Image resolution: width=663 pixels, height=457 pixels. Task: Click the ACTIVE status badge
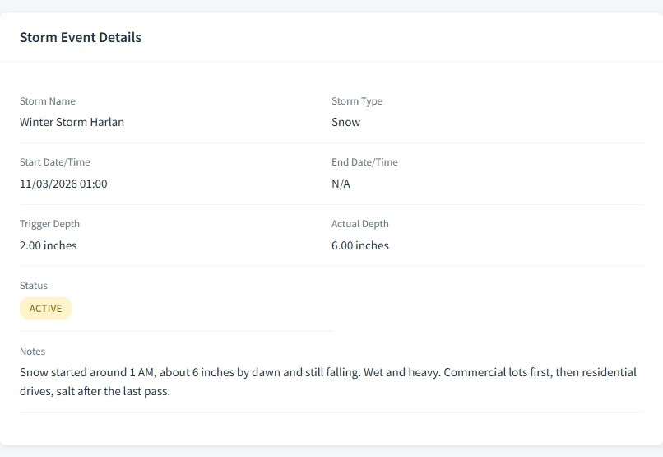point(46,309)
